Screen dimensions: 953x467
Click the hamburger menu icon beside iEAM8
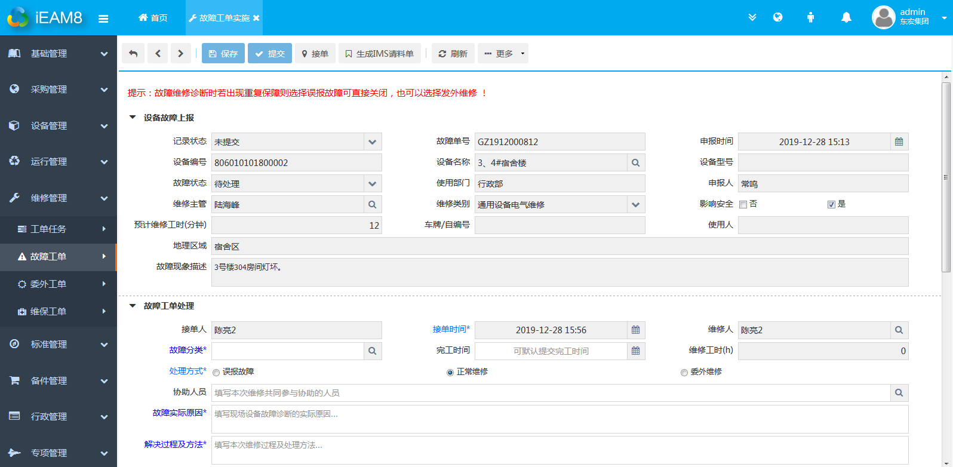[x=103, y=19]
